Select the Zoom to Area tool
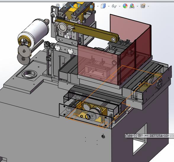This screenshot has height=162, width=174. pos(65,6)
